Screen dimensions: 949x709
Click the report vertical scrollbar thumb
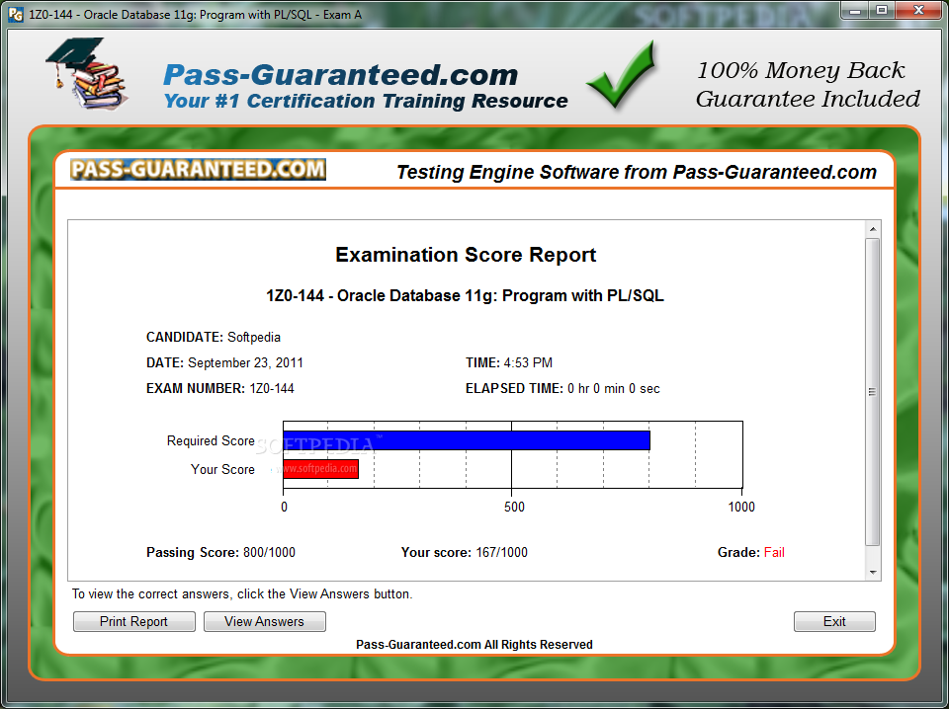pyautogui.click(x=872, y=392)
